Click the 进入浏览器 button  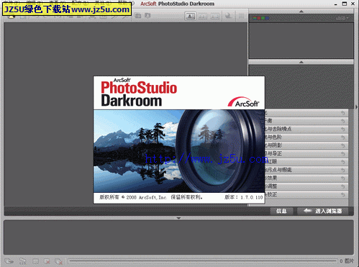pos(323,211)
